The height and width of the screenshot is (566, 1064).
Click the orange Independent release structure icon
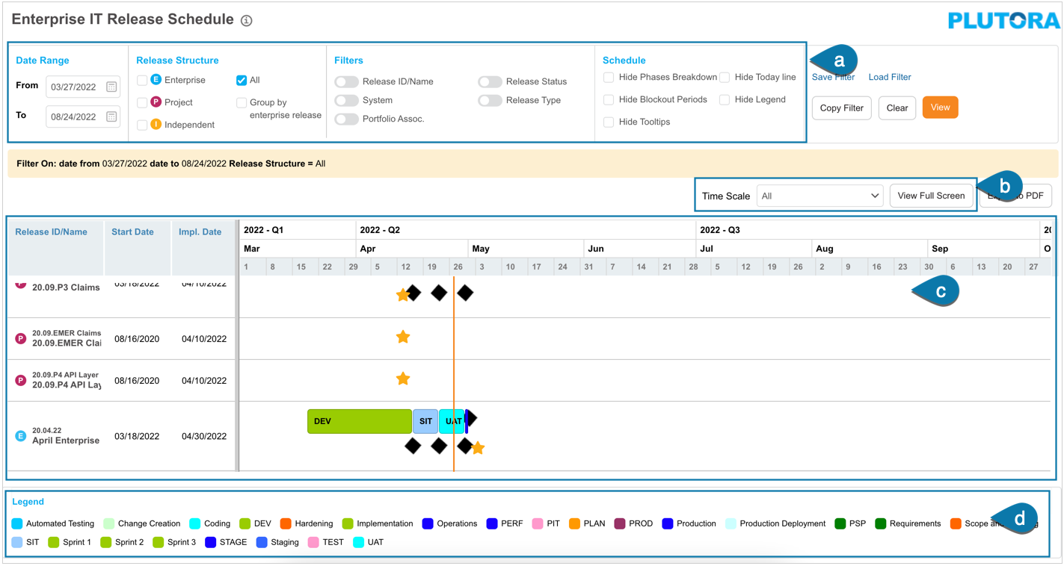click(x=156, y=125)
